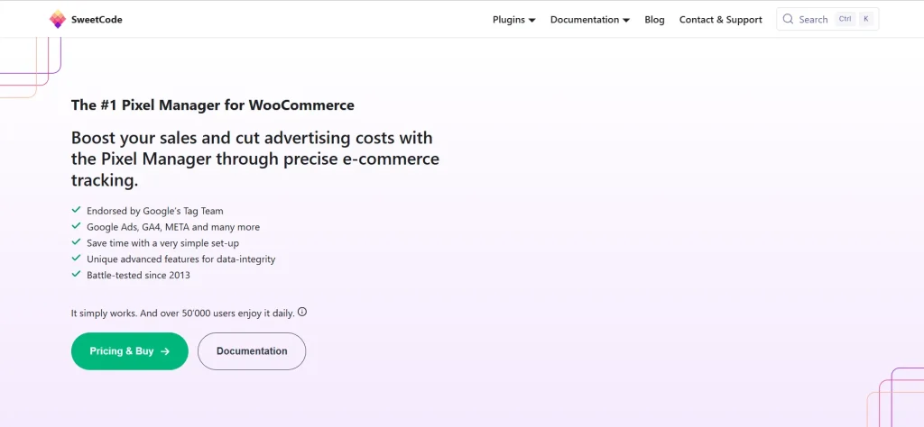Click the magnifying glass search icon
Image resolution: width=924 pixels, height=427 pixels.
[x=788, y=19]
